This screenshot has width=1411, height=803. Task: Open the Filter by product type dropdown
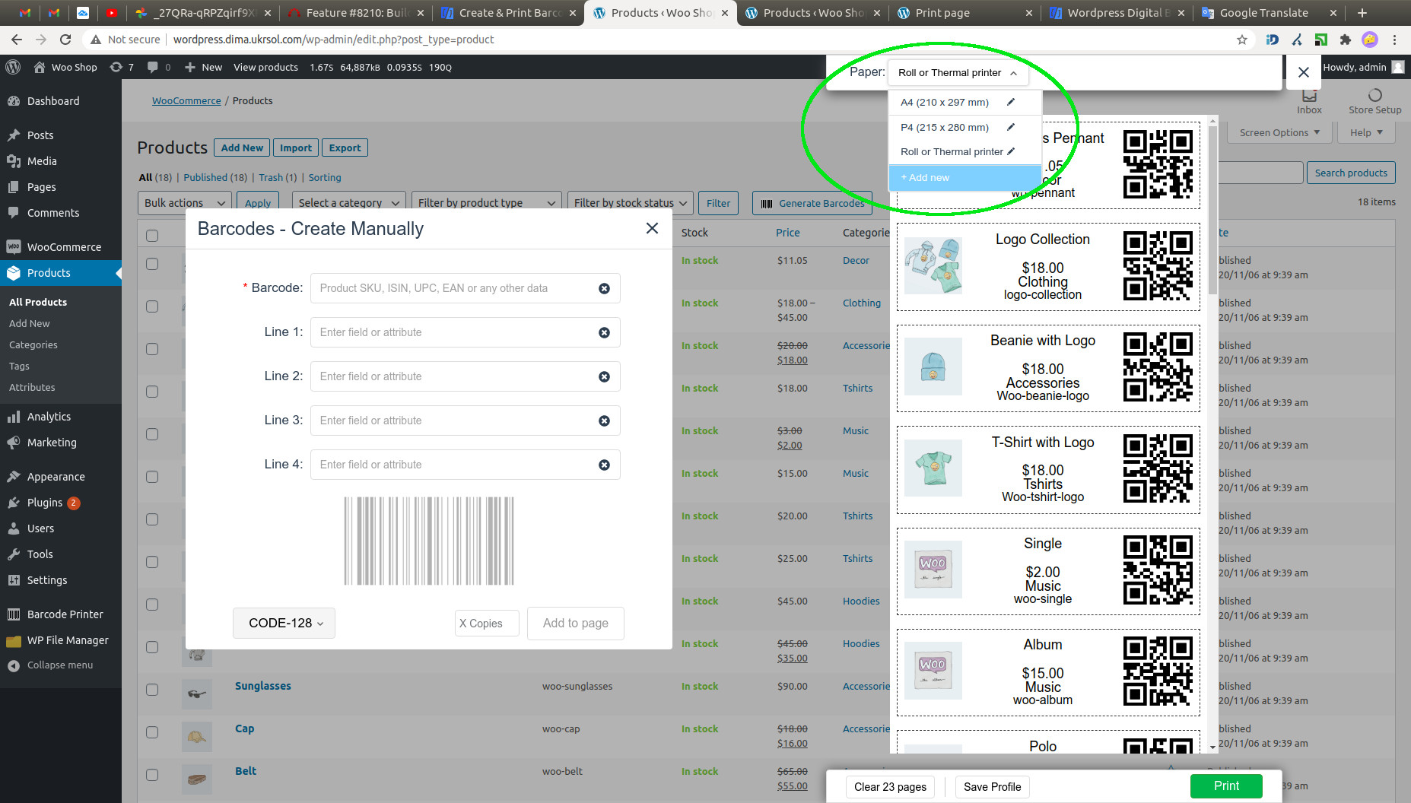[487, 203]
